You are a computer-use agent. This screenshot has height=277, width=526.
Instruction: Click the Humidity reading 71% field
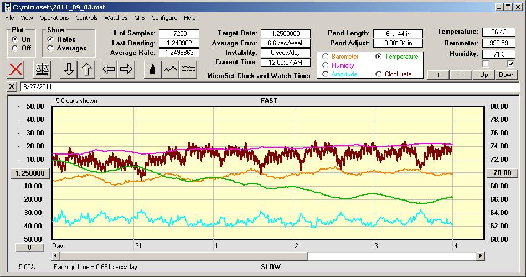click(x=498, y=54)
